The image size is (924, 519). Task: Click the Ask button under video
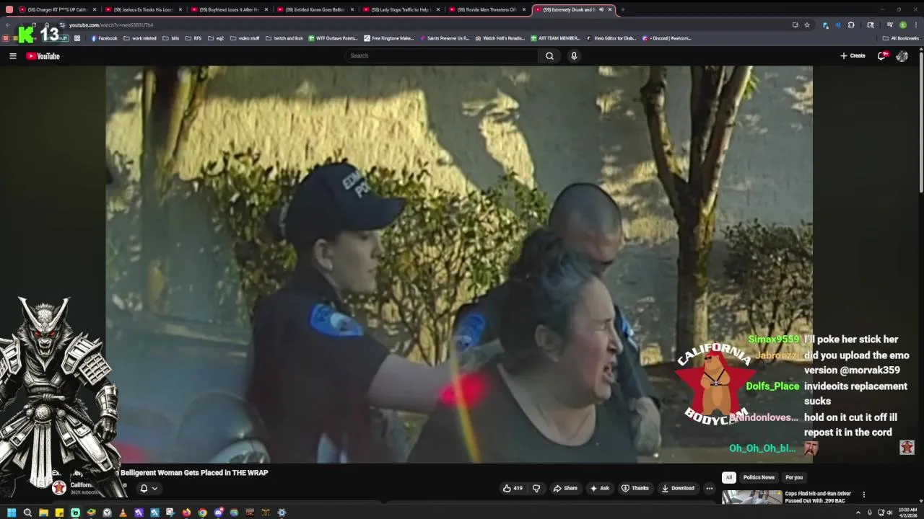pyautogui.click(x=600, y=488)
